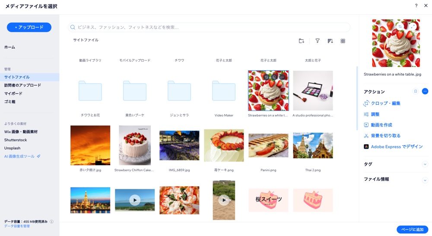Open the filter funnel icon
This screenshot has height=236, width=432.
point(318,41)
